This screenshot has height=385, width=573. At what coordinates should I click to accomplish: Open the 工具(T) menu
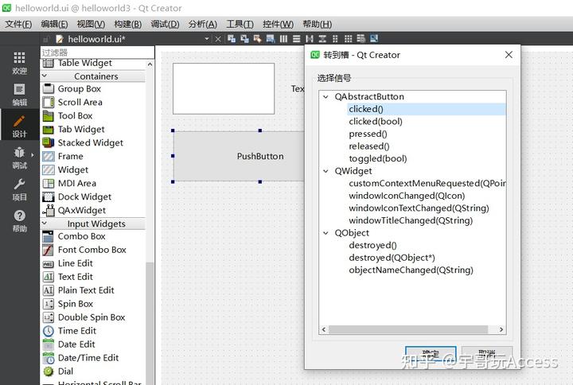click(240, 24)
